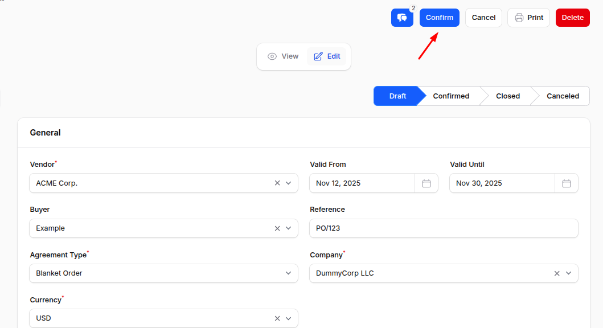This screenshot has height=328, width=603.
Task: Click the Reference field containing PO/123
Action: coord(444,228)
